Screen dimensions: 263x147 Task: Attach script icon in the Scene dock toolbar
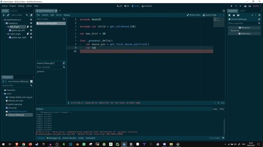point(31,15)
